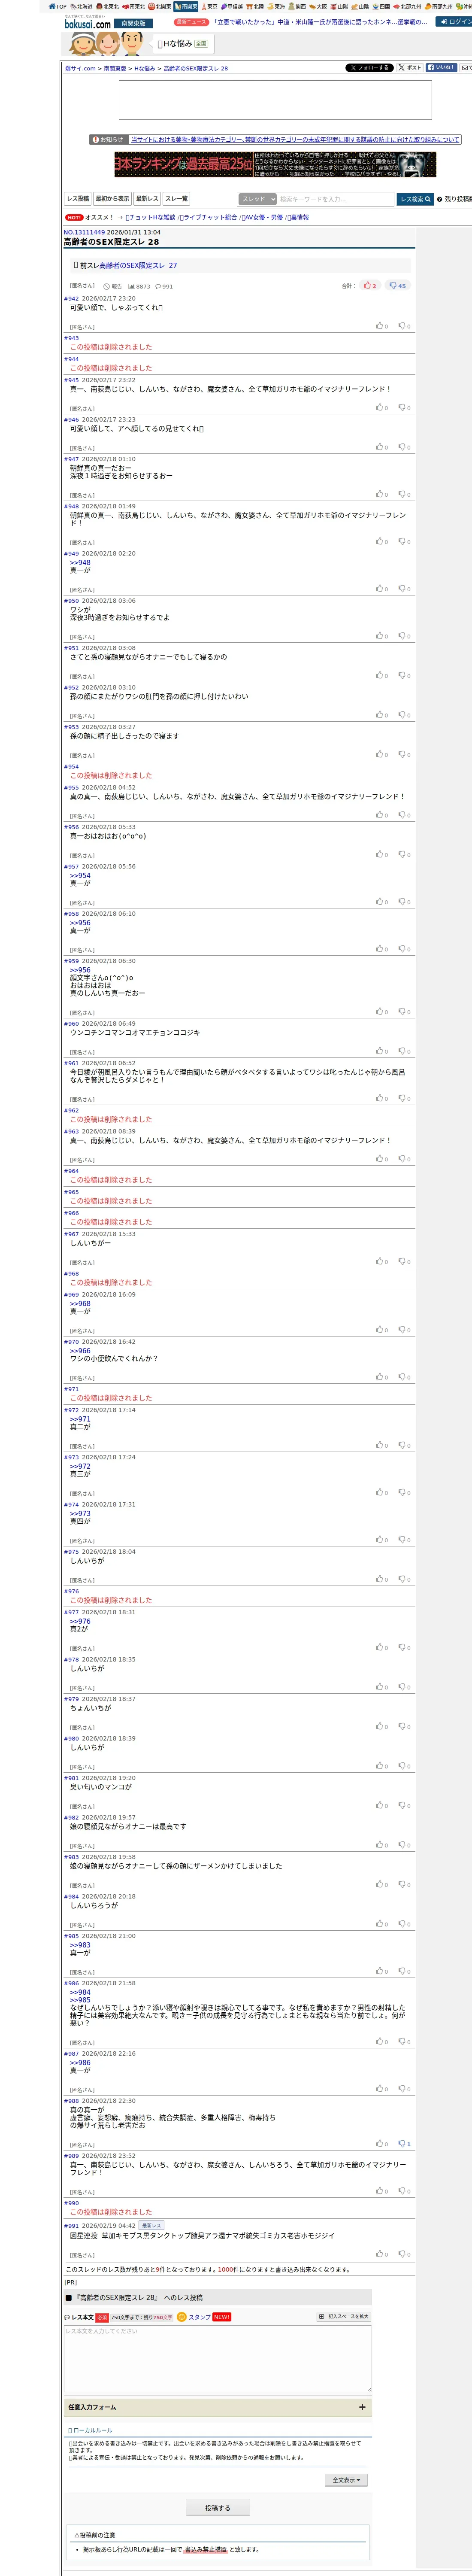The image size is (472, 2576).
Task: Dislike post #991 with thumbs-down
Action: (x=404, y=2254)
